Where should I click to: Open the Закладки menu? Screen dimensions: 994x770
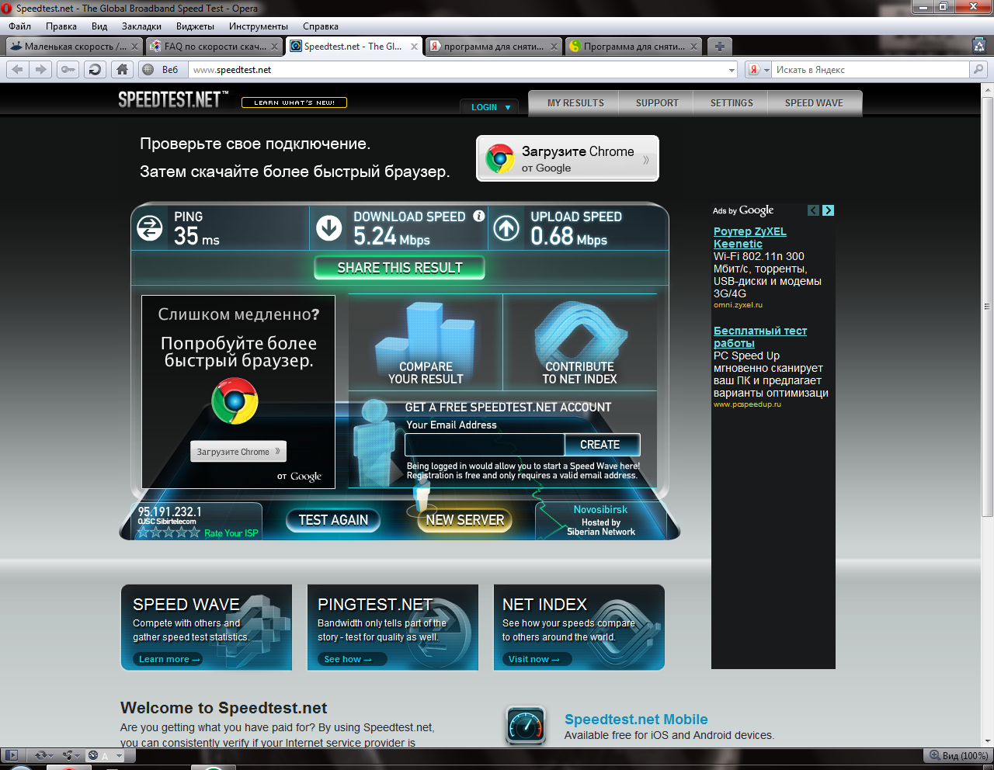[x=141, y=26]
